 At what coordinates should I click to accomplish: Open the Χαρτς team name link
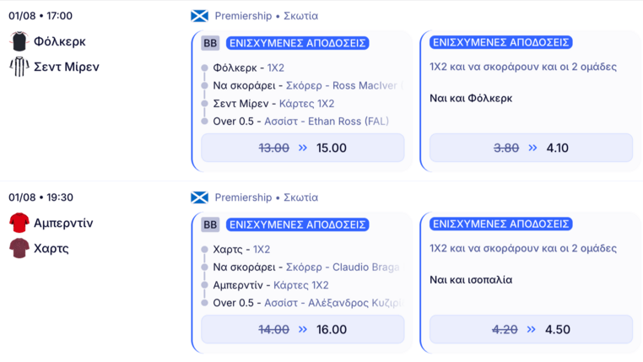point(51,248)
